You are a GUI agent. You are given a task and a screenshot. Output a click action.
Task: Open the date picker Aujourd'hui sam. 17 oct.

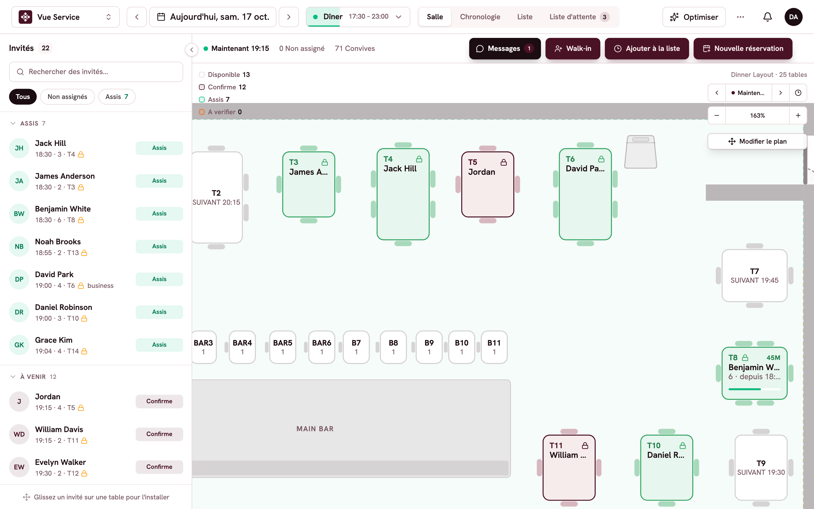click(x=213, y=17)
